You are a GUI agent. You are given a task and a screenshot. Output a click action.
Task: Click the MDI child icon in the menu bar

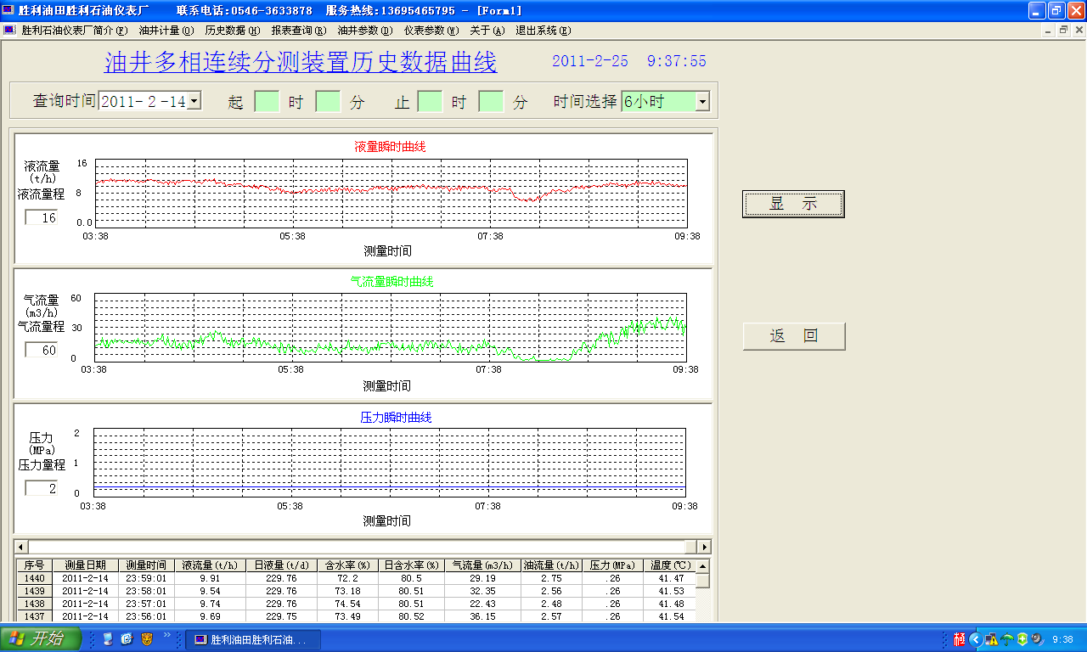point(8,30)
